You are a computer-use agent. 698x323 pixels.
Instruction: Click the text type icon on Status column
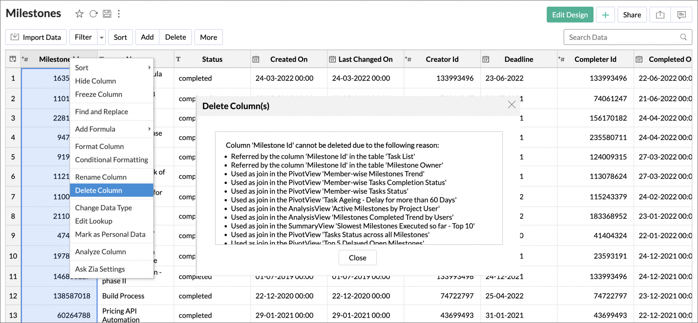[178, 59]
